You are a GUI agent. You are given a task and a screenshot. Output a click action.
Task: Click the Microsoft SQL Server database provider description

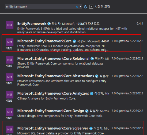point(61,133)
